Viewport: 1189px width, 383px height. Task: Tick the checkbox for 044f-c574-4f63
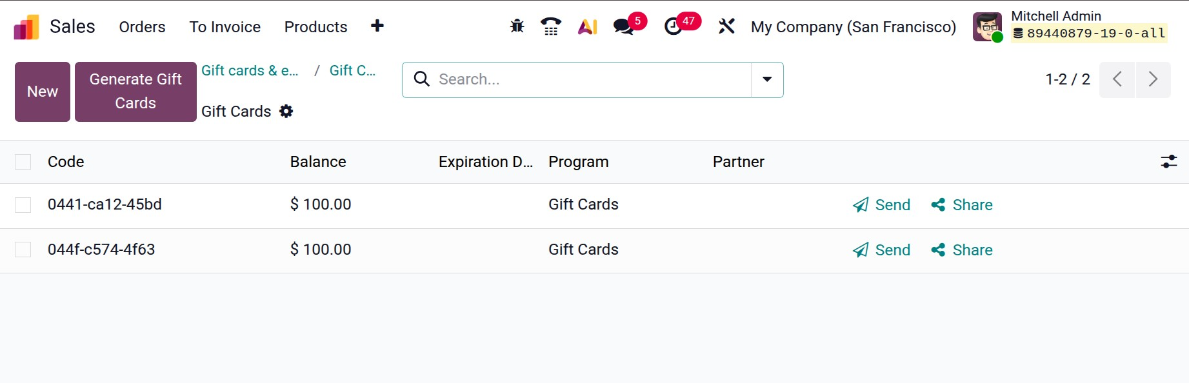click(23, 250)
